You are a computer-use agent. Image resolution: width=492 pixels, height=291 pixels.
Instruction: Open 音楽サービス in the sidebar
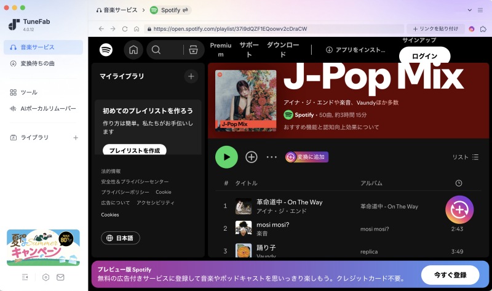[x=43, y=47]
